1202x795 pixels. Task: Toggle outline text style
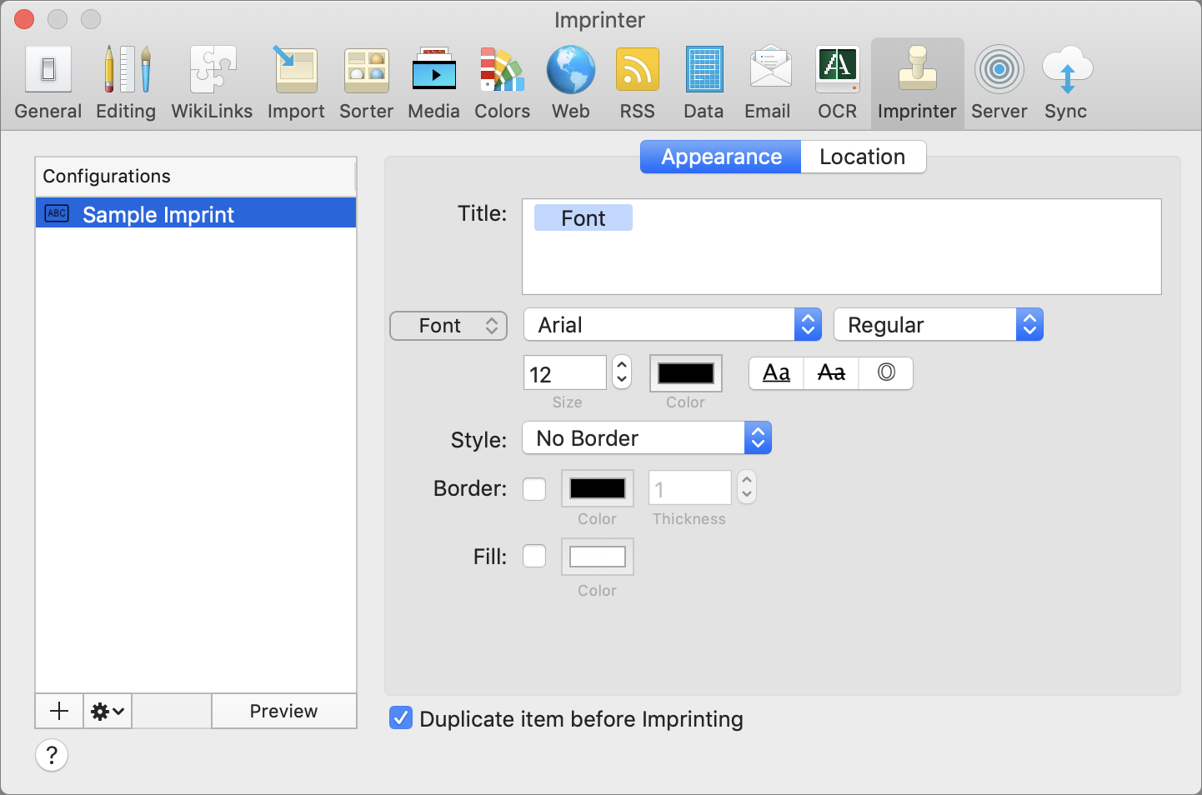886,373
